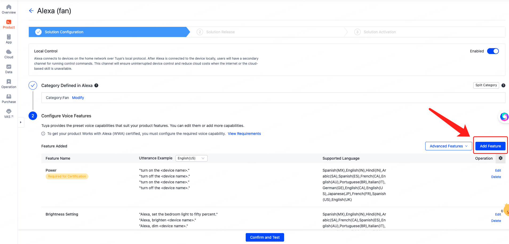Click the Brightness Setting feature name
Viewport: 509px width, 244px height.
pyautogui.click(x=62, y=214)
